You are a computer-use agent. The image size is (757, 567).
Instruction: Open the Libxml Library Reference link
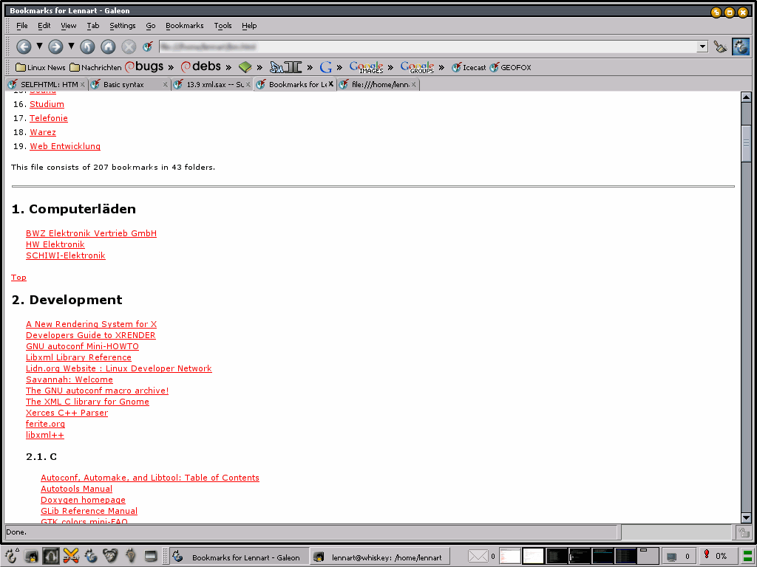point(78,357)
